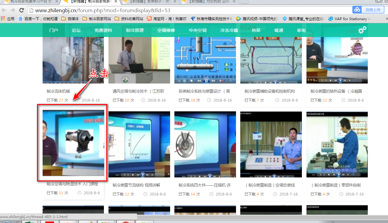This screenshot has height=223, width=388.
Task: Click the 已下载 13 次 download count
Action: click(x=321, y=100)
